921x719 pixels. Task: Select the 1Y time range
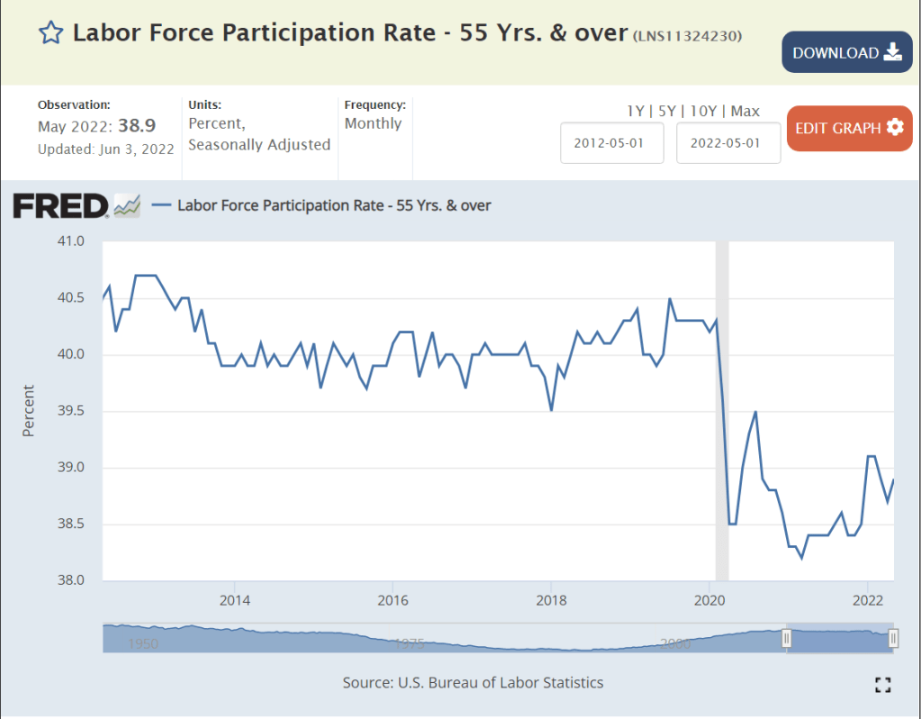pos(637,112)
